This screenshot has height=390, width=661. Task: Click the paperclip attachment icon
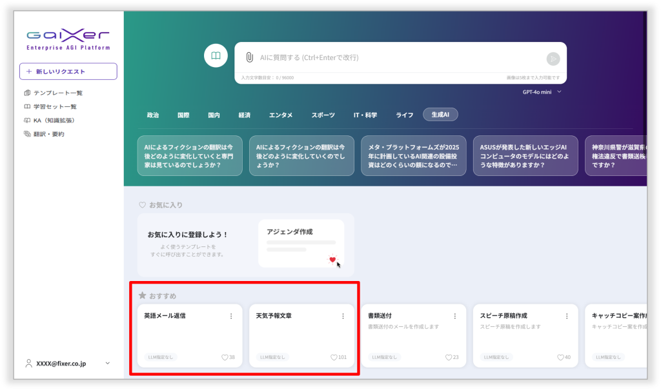pos(249,58)
